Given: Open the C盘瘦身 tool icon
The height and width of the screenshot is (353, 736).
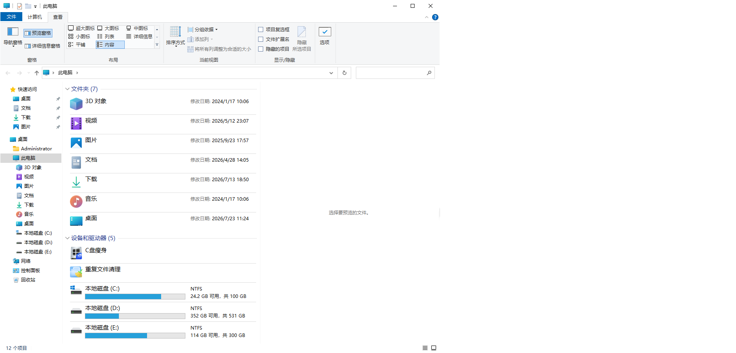Looking at the screenshot, I should (x=76, y=253).
